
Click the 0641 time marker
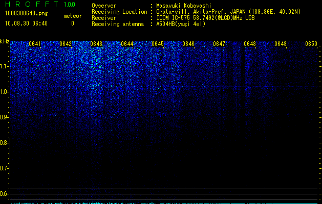[35, 44]
